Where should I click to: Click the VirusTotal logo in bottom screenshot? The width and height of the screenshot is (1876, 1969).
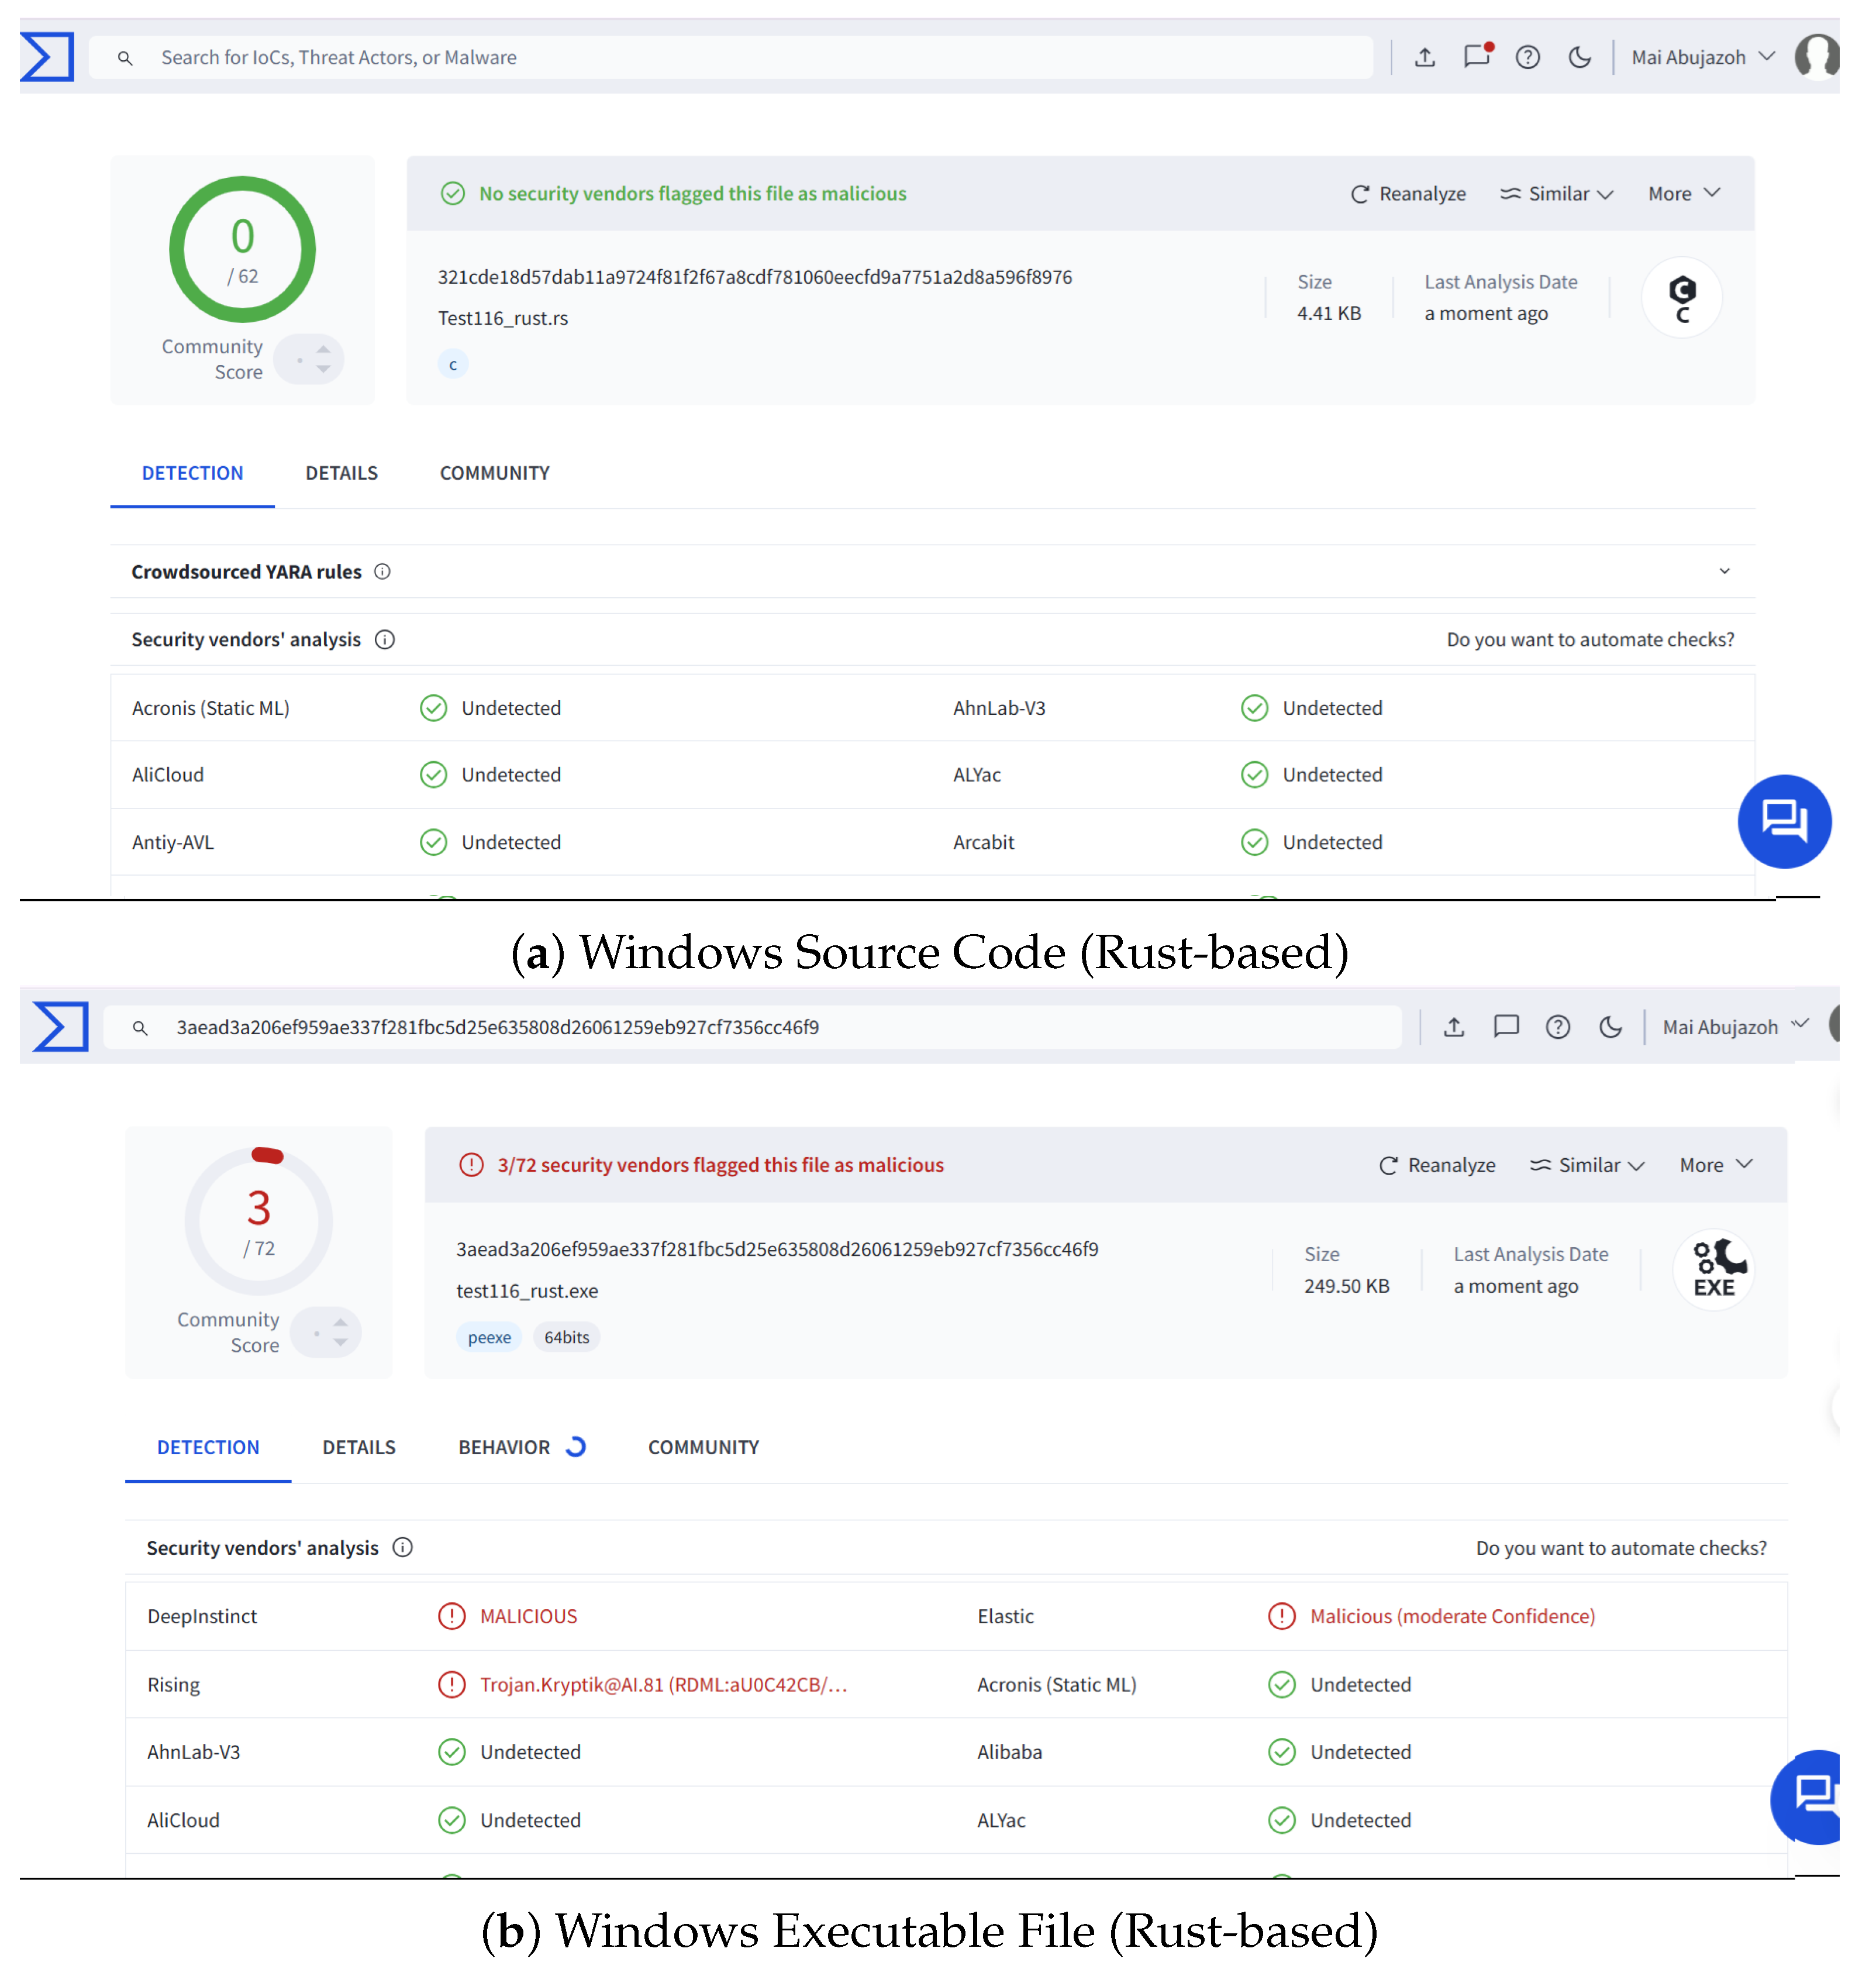pos(60,1027)
